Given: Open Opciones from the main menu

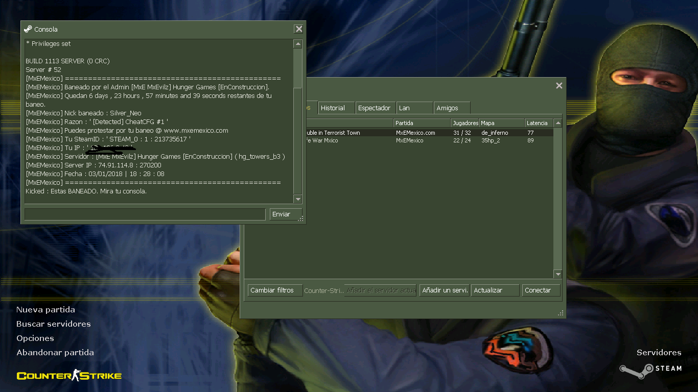Looking at the screenshot, I should pyautogui.click(x=35, y=338).
